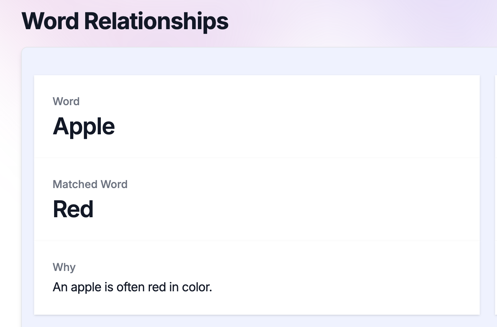497x327 pixels.
Task: Click divider line between Apple and Matched Word
Action: tap(257, 158)
